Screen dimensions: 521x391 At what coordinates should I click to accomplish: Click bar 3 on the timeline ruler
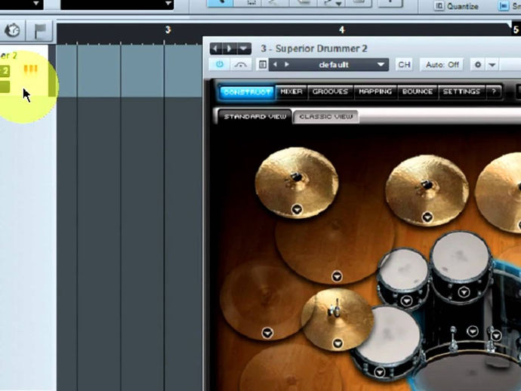click(x=168, y=30)
